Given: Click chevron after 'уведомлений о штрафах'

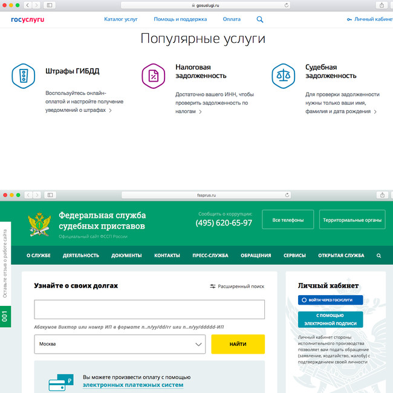Looking at the screenshot, I should coord(110,110).
